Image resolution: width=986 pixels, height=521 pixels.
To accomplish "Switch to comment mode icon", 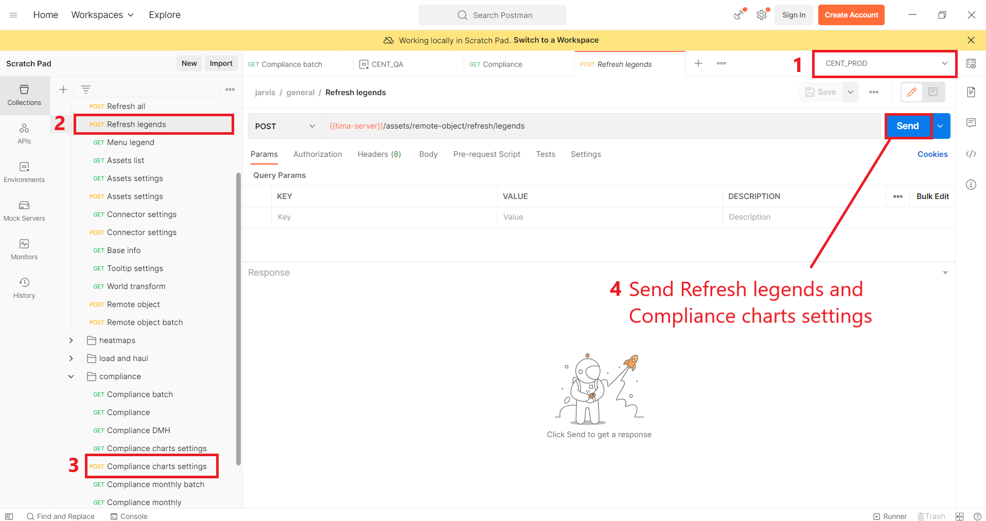I will tap(933, 92).
